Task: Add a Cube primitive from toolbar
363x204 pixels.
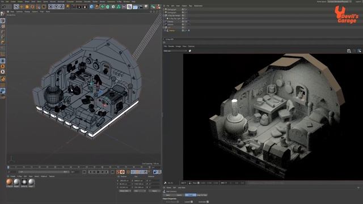Action: click(x=91, y=7)
